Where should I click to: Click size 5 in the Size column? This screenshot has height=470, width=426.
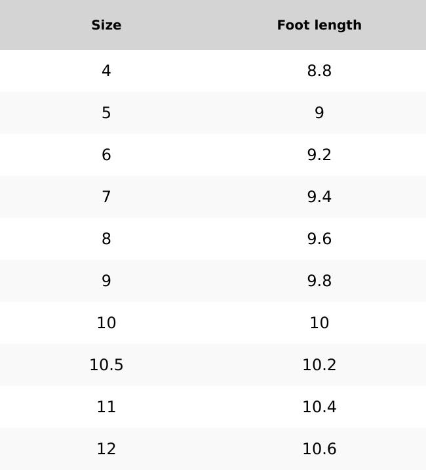[106, 113]
